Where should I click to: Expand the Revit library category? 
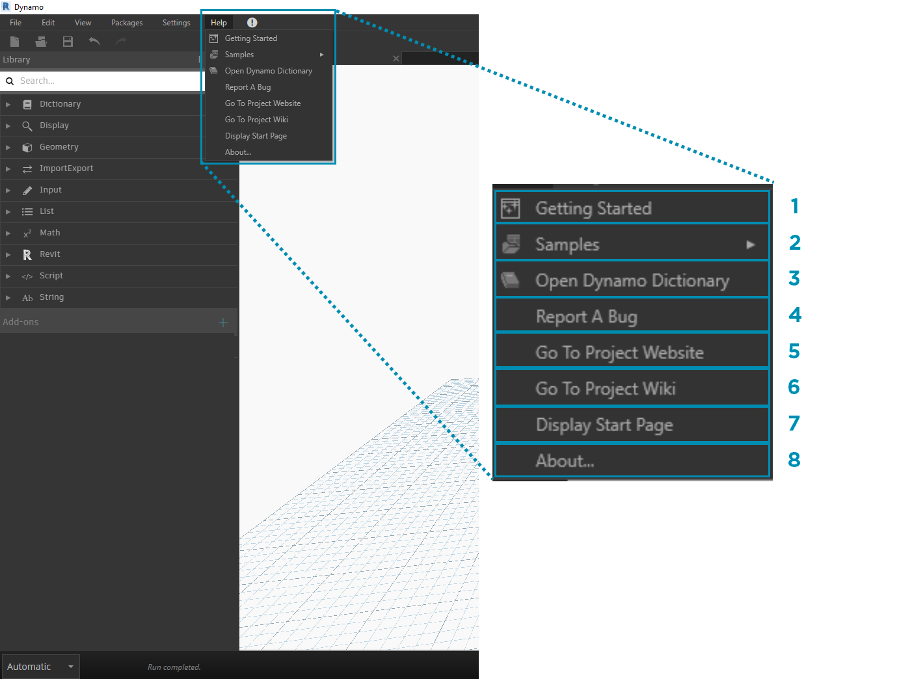(8, 255)
